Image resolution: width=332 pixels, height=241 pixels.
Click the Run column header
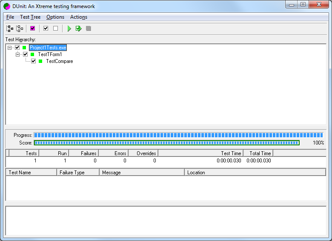click(x=54, y=153)
